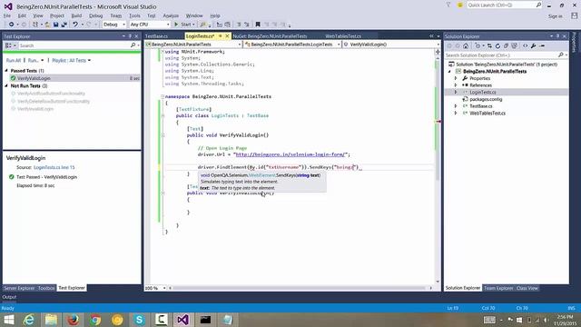Click the beingzero.in selenium-login-form URL
The image size is (581, 327).
290,154
